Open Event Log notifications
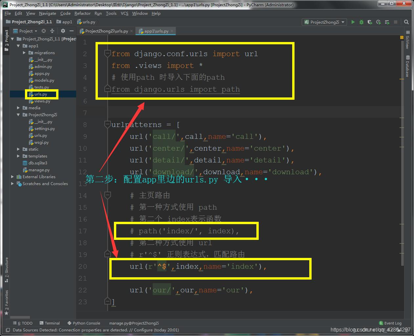 [390, 323]
